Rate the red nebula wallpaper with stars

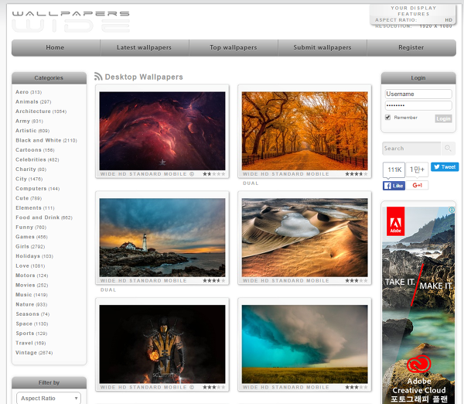[214, 174]
